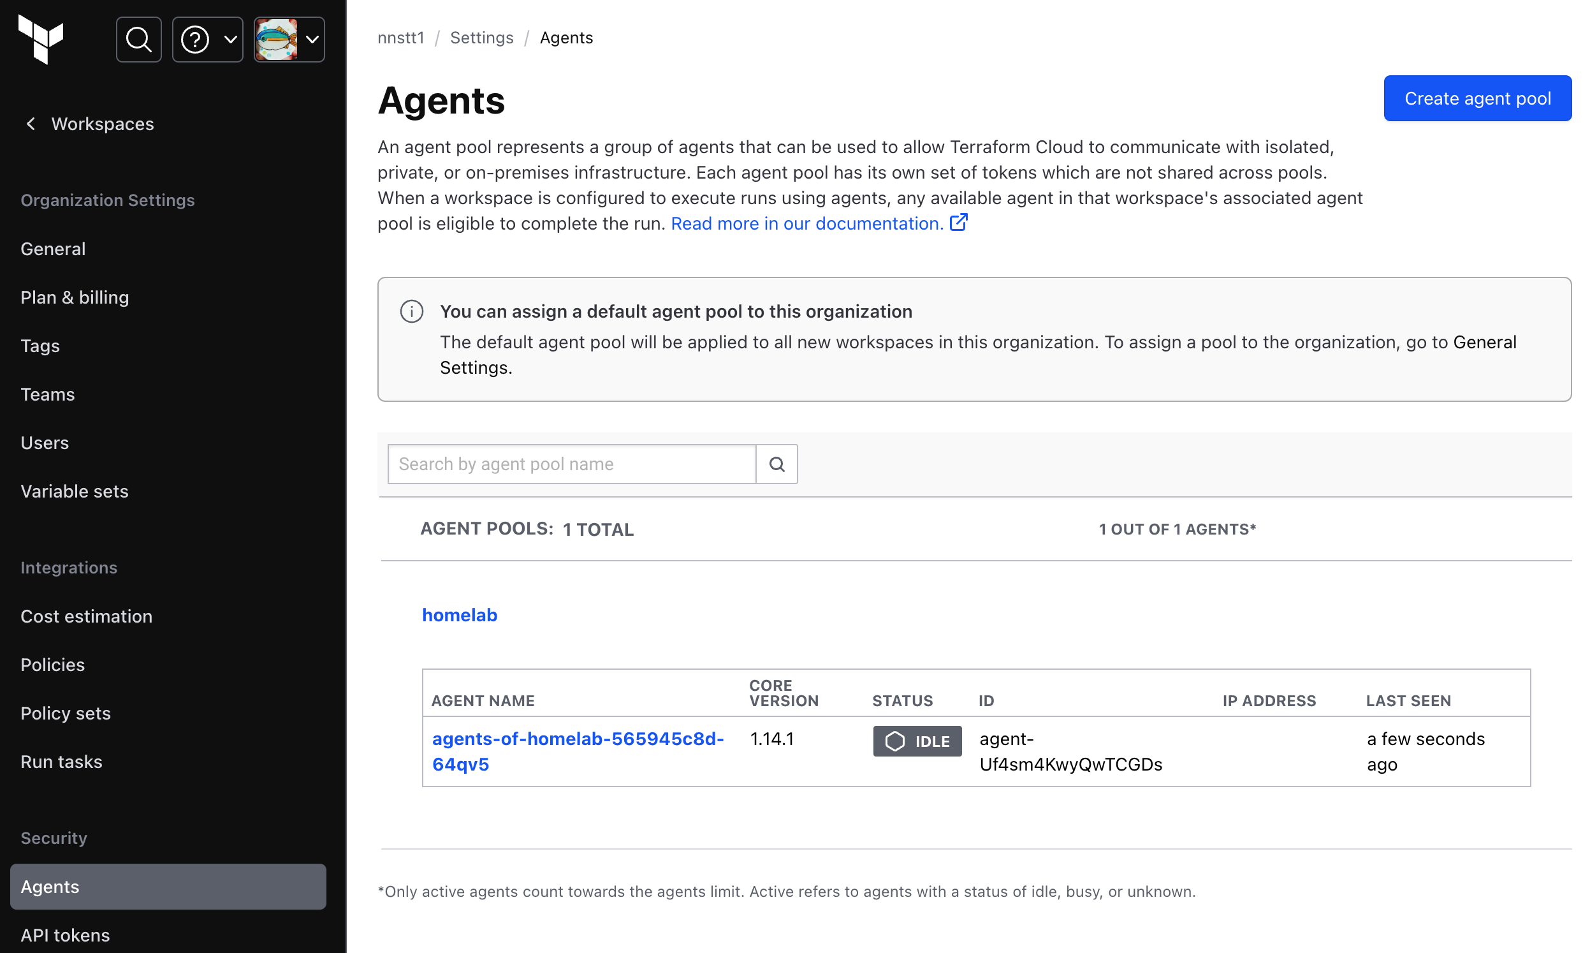Open search with the magnifier icon

[x=138, y=39]
